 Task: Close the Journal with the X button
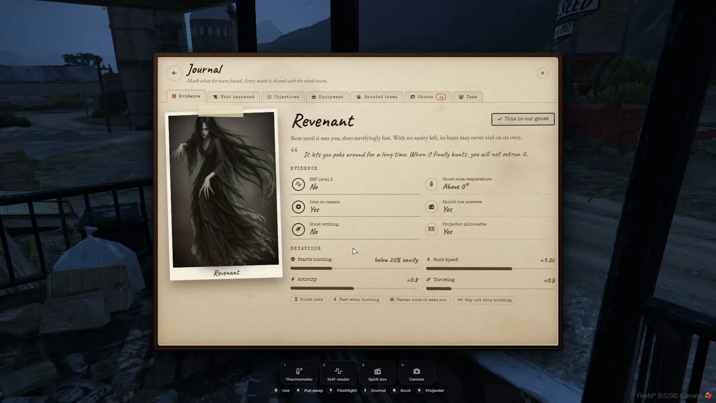(542, 73)
